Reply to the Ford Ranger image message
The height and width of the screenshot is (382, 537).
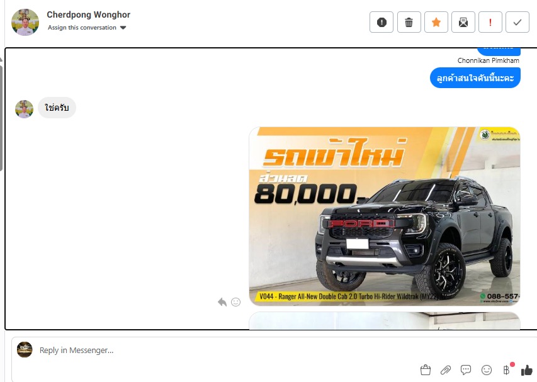coord(222,302)
